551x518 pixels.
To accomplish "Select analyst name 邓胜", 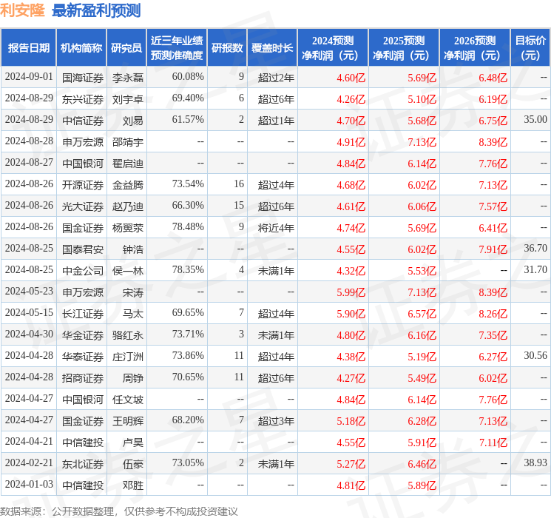I will (x=133, y=485).
